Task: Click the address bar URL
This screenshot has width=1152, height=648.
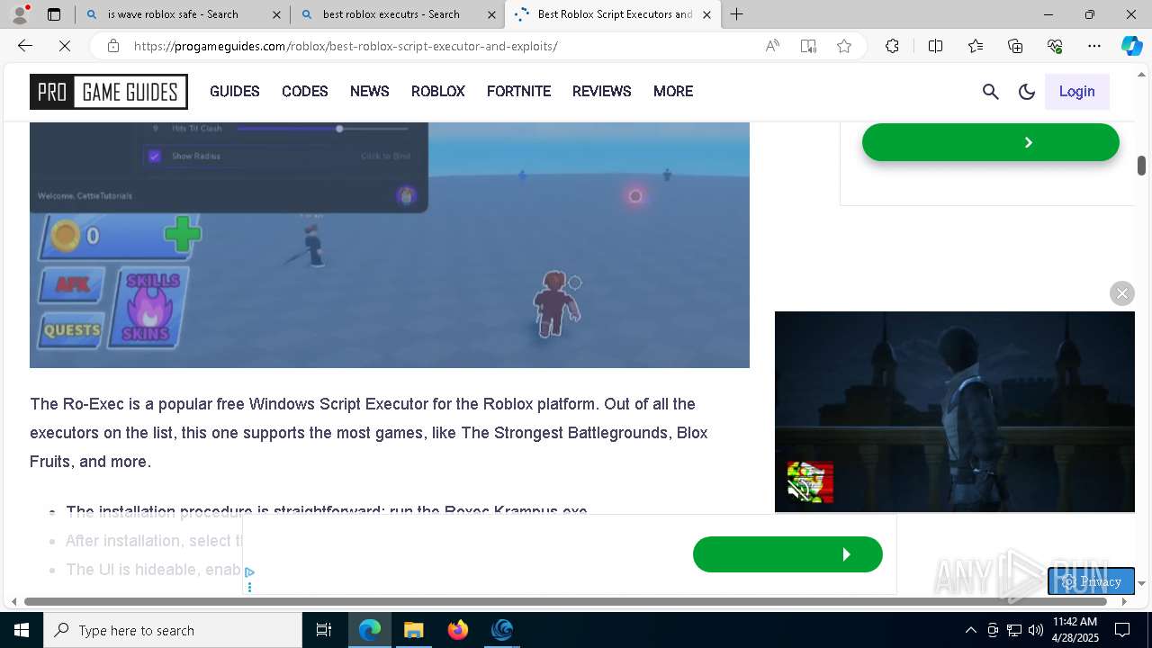Action: (x=346, y=46)
